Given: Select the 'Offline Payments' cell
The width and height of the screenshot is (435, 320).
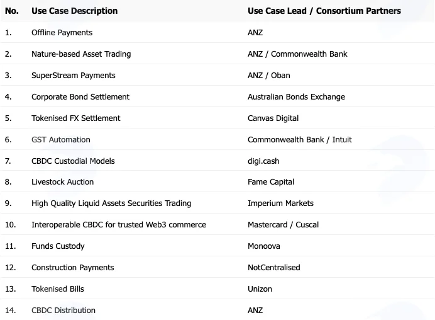Looking at the screenshot, I should tap(62, 33).
